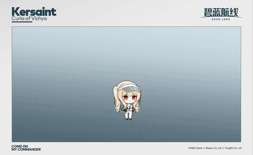Click the "Kersaint" title text
The image size is (253, 155).
pos(34,11)
